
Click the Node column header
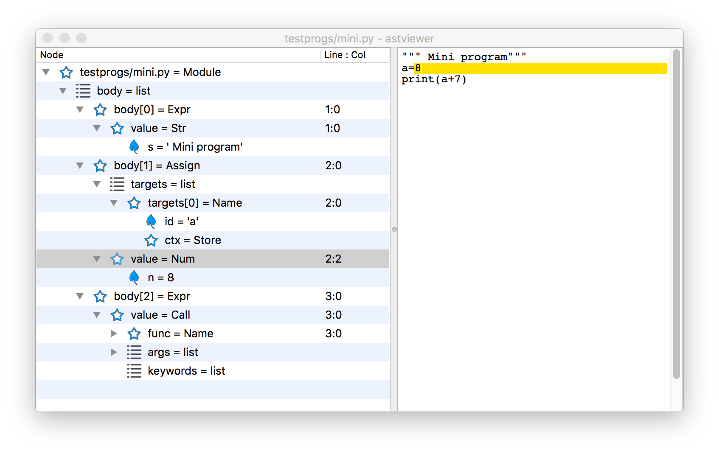pyautogui.click(x=178, y=55)
